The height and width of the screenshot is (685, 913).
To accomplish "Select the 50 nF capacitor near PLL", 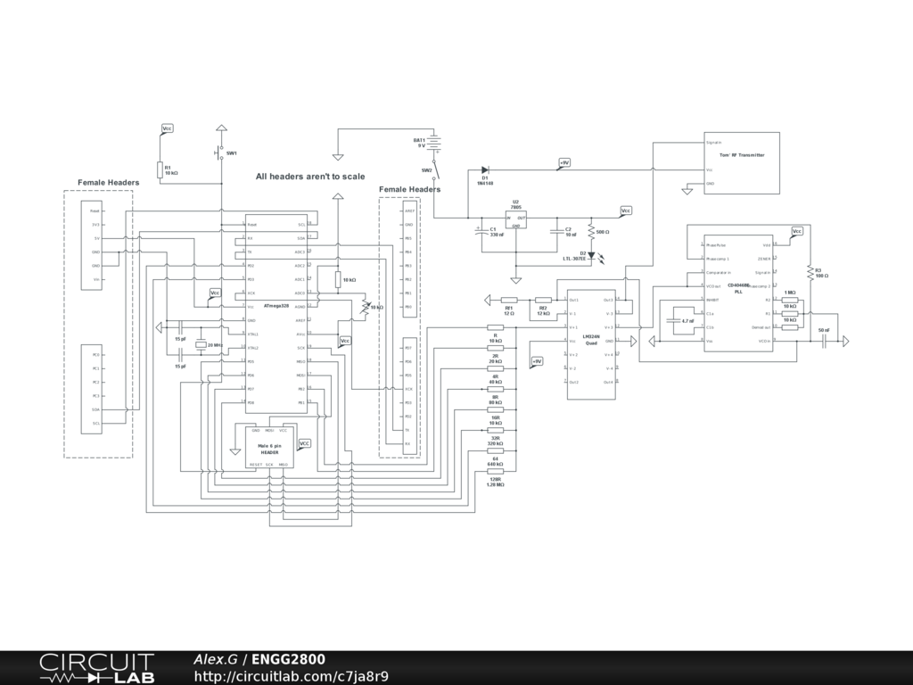I will (824, 340).
